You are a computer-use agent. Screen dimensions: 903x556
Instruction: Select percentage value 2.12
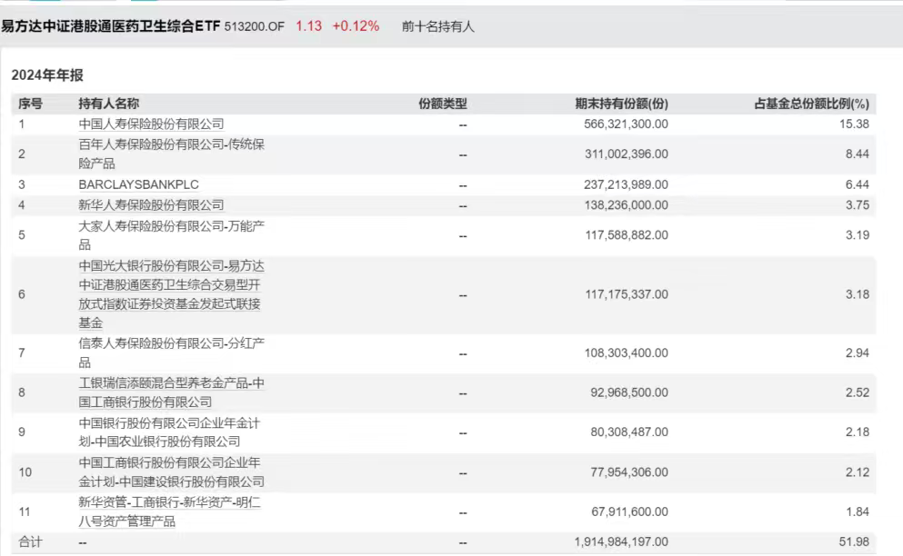click(x=858, y=472)
